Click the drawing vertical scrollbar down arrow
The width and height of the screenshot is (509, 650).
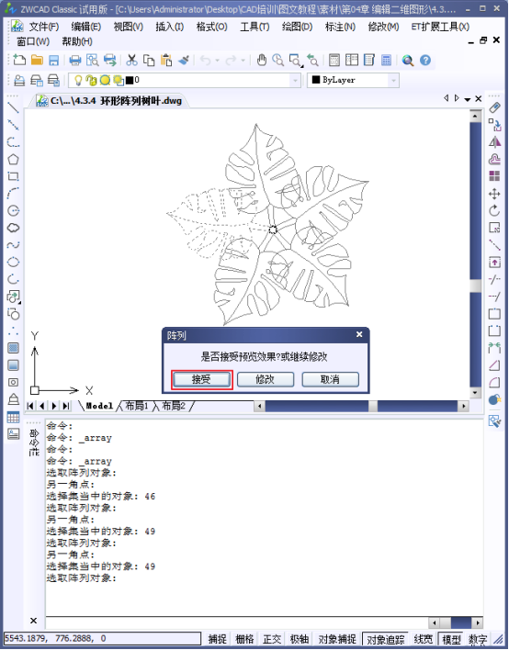point(475,392)
